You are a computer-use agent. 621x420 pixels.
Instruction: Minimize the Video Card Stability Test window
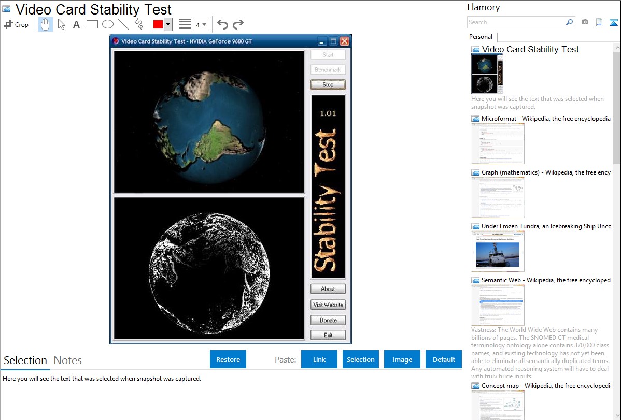click(x=322, y=41)
